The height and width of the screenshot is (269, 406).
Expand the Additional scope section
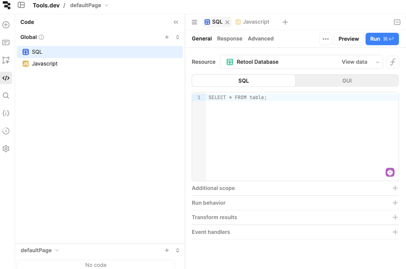pos(295,188)
